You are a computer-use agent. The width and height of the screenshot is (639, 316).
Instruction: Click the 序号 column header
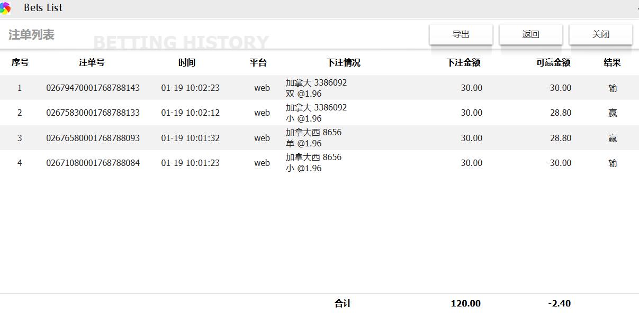[20, 62]
